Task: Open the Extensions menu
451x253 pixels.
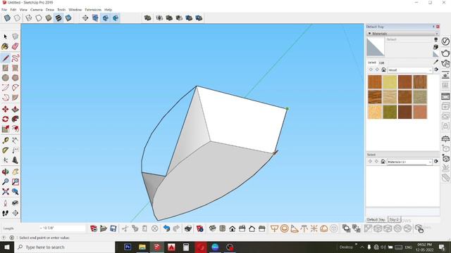Action: click(93, 10)
